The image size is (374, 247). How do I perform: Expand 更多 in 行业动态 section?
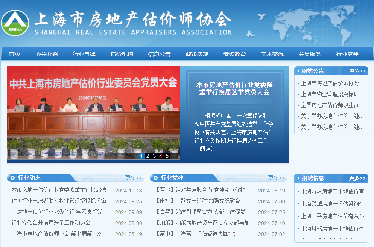(x=134, y=178)
